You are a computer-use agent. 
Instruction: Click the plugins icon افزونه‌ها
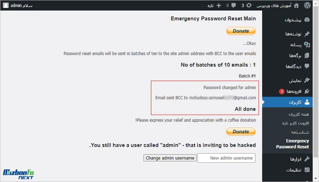pos(307,91)
